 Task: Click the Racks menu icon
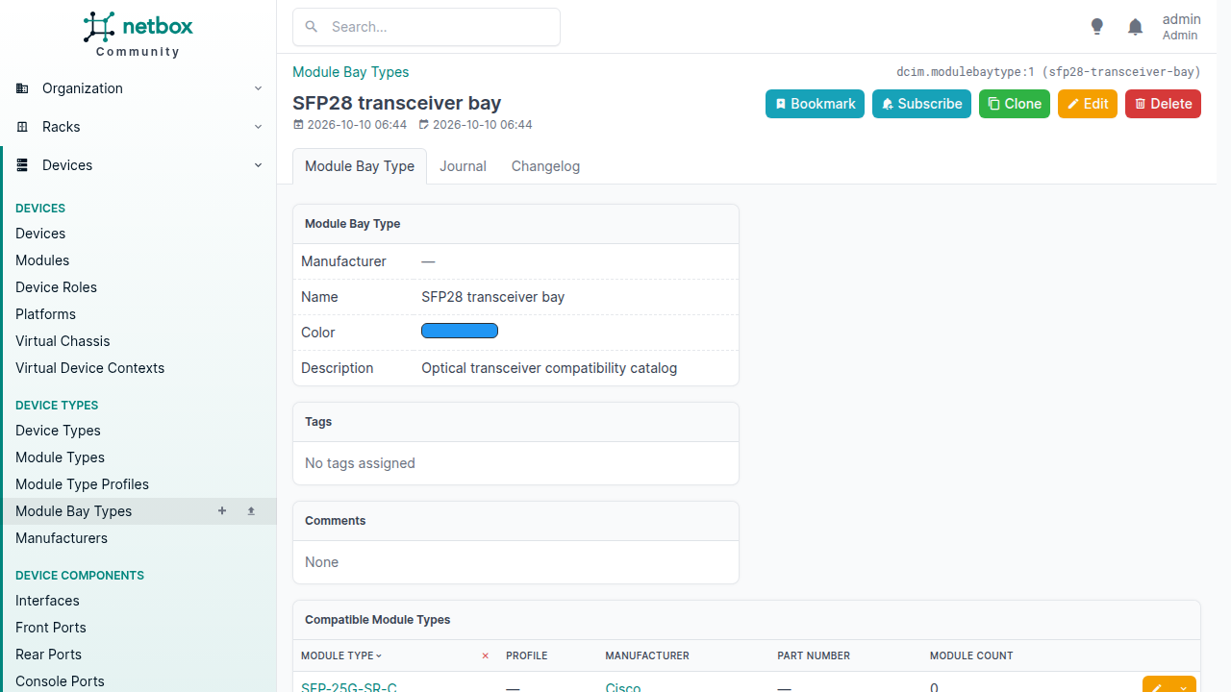click(22, 127)
